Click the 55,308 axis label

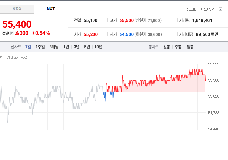tap(213, 80)
